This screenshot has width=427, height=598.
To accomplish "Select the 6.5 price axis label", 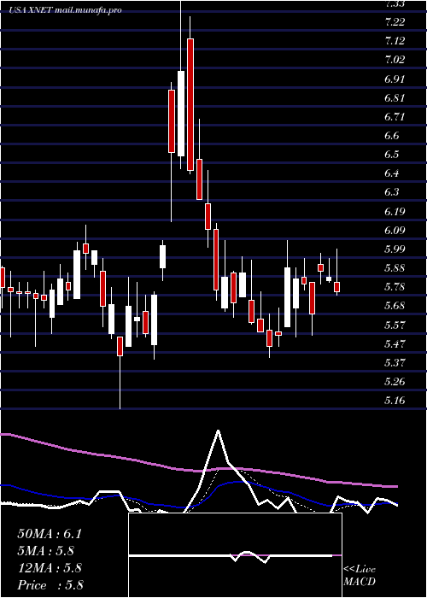I will [x=393, y=155].
